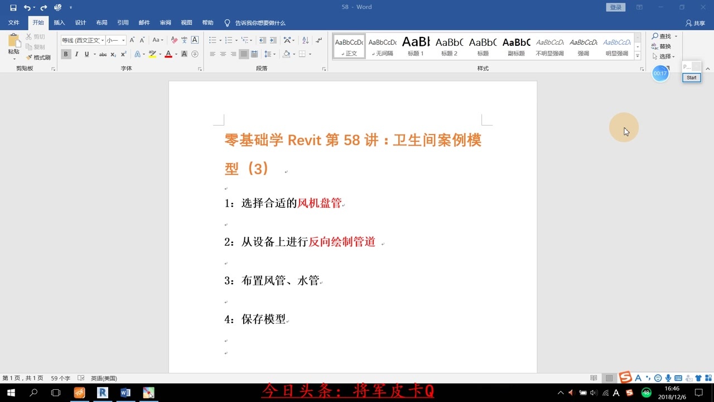Screen dimensions: 714x402
Task: Click the 替换 (Replace) button
Action: click(662, 46)
